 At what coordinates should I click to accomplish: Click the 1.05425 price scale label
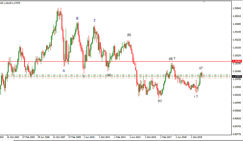[237, 95]
